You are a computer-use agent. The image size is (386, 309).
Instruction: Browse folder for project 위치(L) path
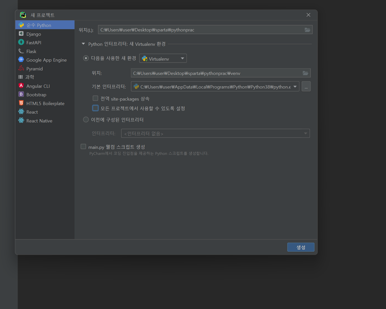307,30
